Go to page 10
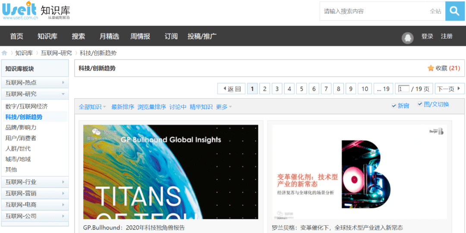The image size is (466, 233). click(365, 89)
